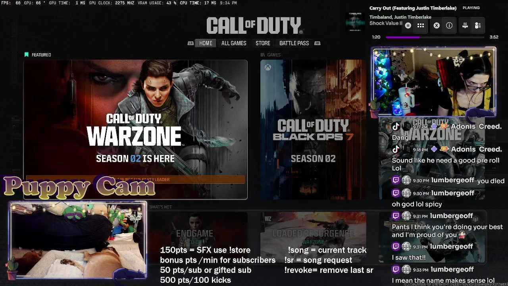Click '!revoke= remove last sr' text
Image resolution: width=508 pixels, height=286 pixels.
329,270
